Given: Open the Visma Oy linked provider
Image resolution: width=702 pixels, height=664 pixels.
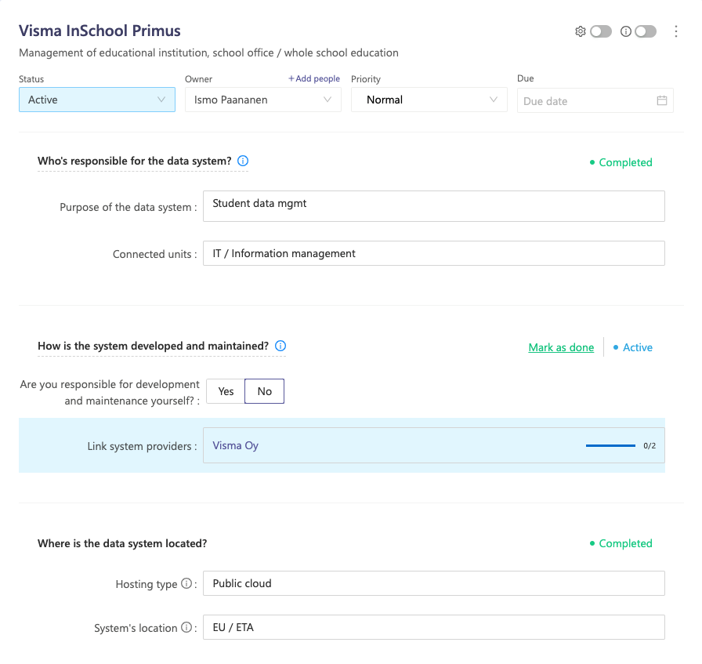Looking at the screenshot, I should (x=236, y=445).
